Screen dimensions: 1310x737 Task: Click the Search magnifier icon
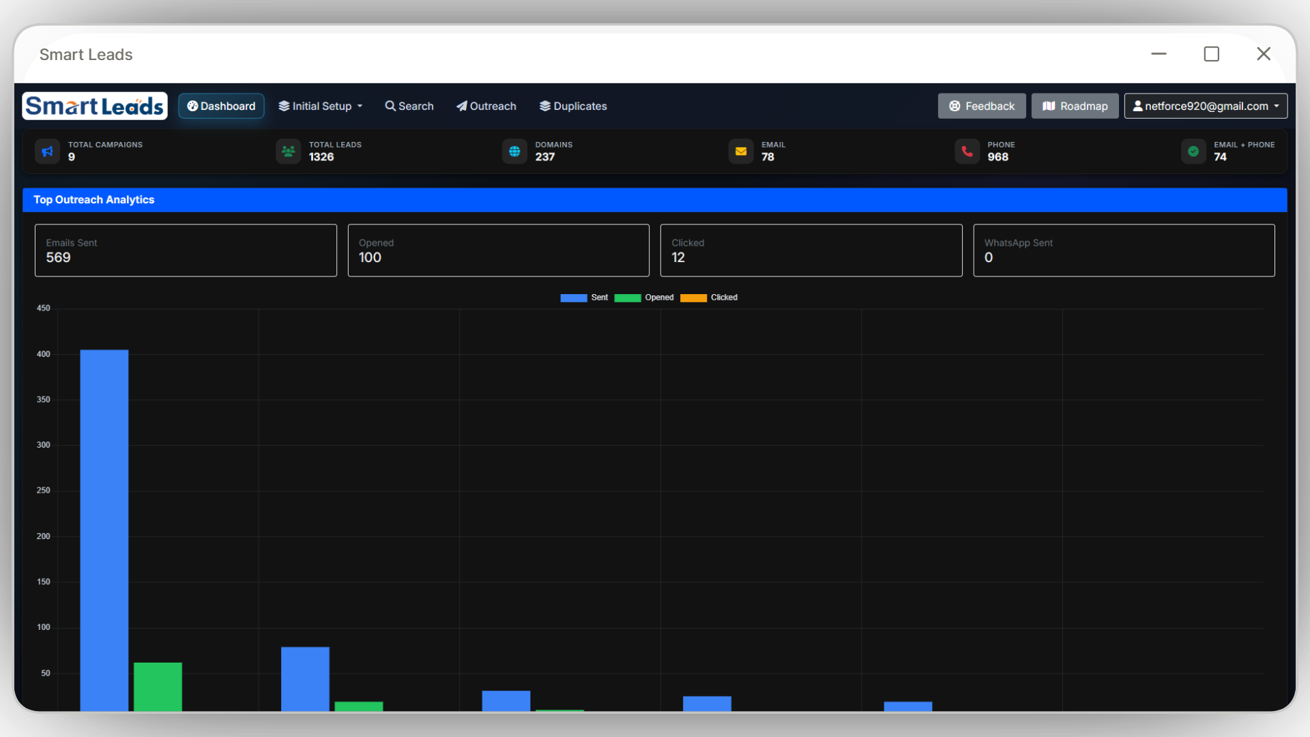tap(390, 106)
